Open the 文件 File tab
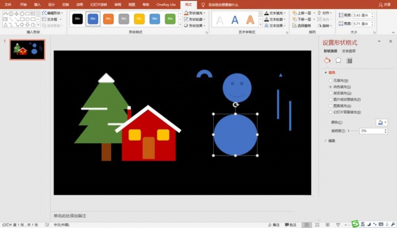The image size is (397, 228). pyautogui.click(x=8, y=5)
